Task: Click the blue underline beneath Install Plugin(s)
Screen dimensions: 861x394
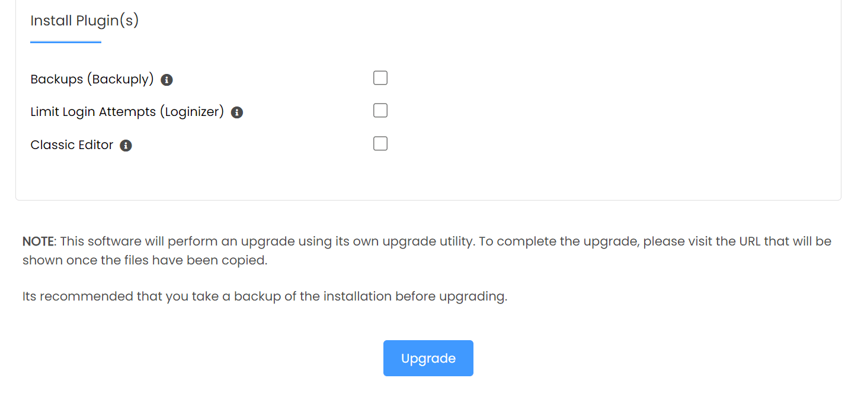Action: click(66, 42)
